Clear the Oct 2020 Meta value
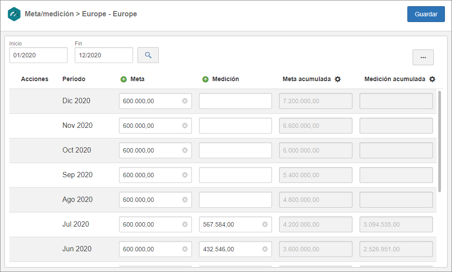This screenshot has width=452, height=272. click(185, 150)
